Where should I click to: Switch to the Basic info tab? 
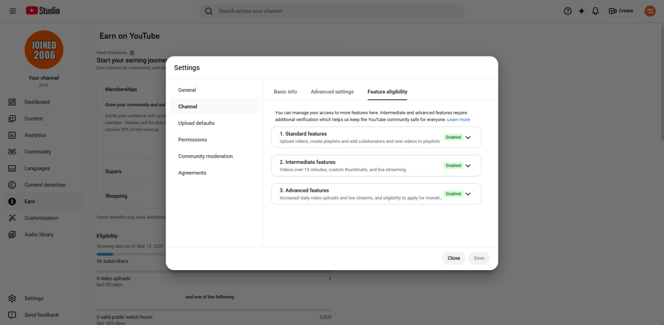[x=285, y=92]
